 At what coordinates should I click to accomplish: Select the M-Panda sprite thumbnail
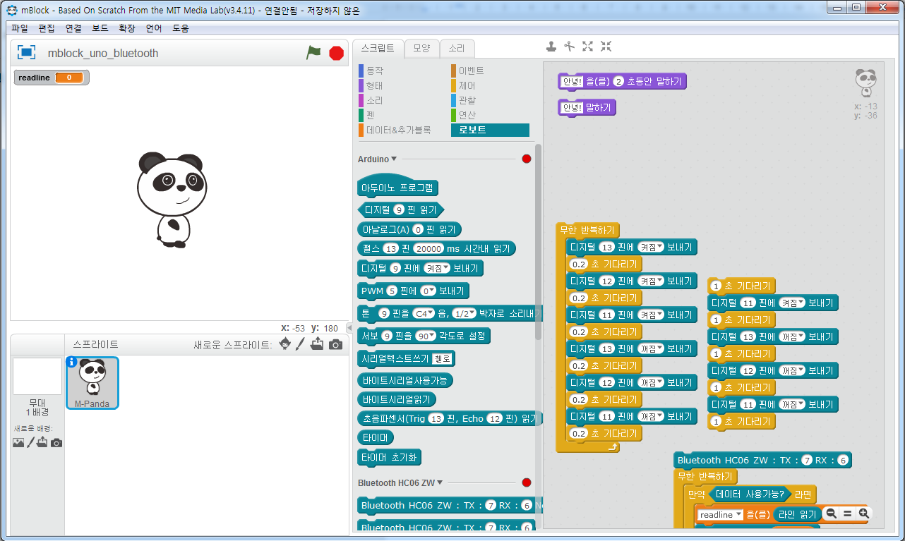(92, 382)
